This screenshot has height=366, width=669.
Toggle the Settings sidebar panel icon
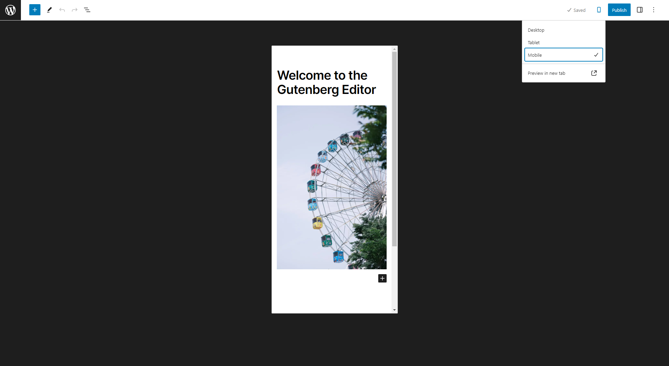click(640, 10)
